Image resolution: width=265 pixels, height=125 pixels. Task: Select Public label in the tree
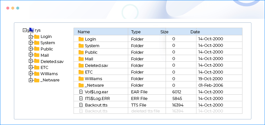click(x=47, y=49)
